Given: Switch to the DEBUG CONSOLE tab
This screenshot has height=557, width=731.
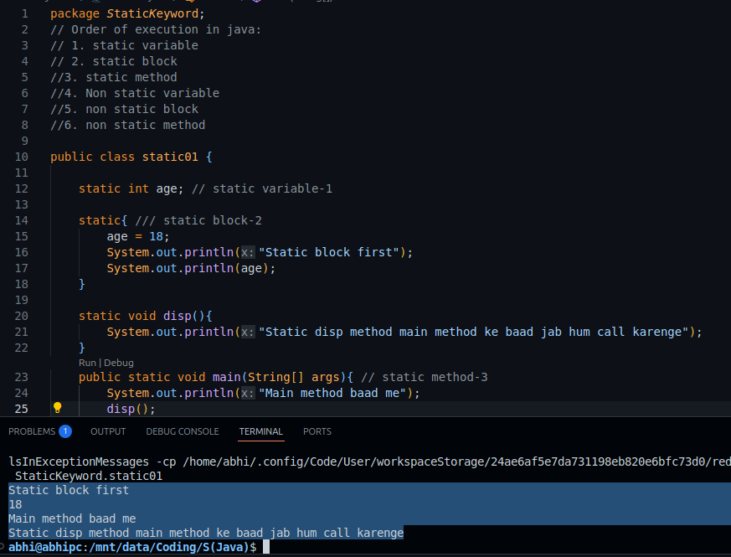Looking at the screenshot, I should tap(183, 431).
